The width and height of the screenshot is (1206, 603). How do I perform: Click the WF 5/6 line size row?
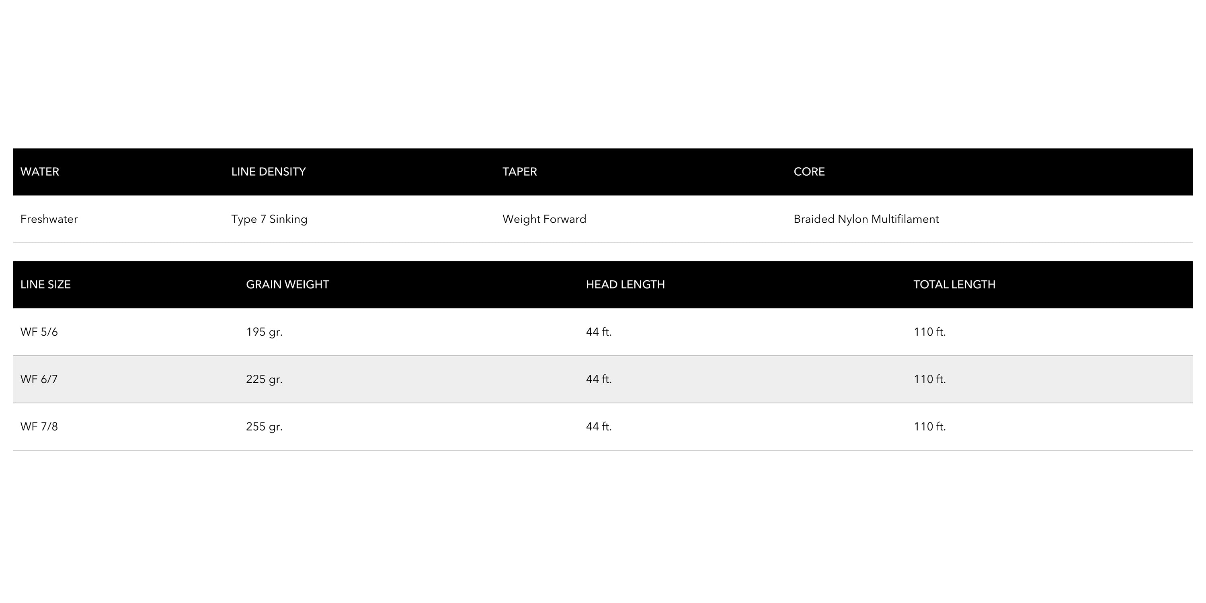[39, 332]
